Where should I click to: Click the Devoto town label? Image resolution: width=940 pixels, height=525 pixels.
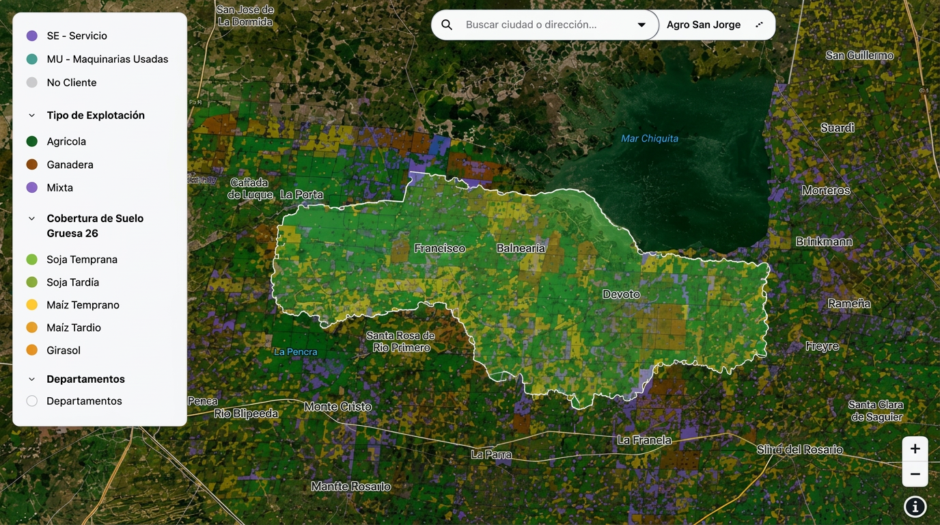point(621,295)
